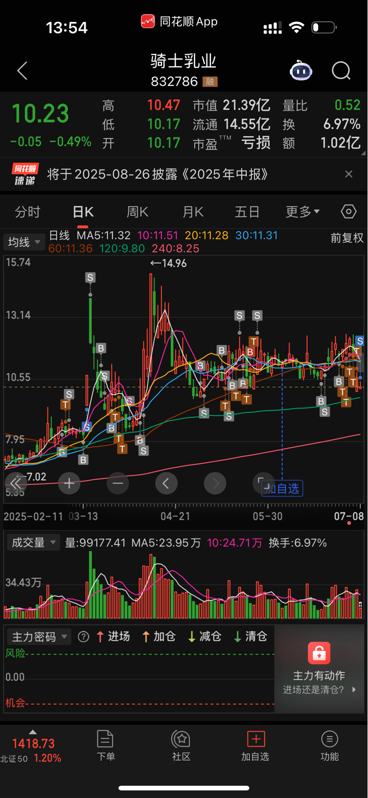Tap stock name 骑士乳业

(184, 61)
